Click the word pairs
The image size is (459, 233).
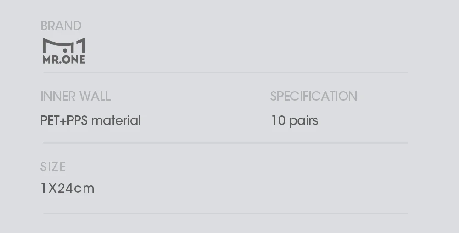303,121
